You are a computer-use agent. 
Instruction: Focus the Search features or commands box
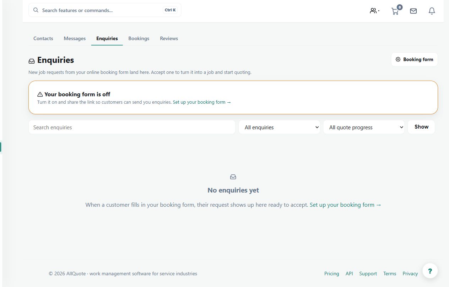(105, 10)
